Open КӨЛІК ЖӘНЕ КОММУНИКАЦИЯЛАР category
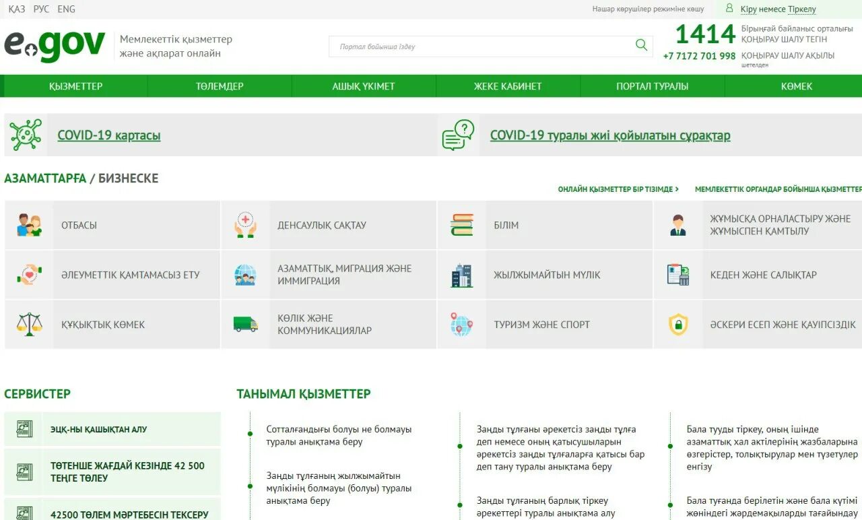The image size is (862, 520). (329, 325)
